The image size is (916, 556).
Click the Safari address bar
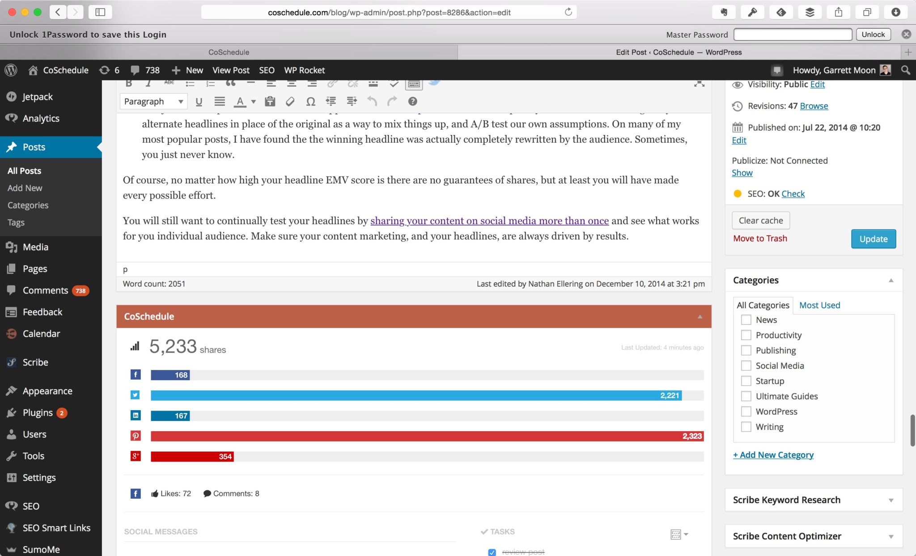coord(389,12)
